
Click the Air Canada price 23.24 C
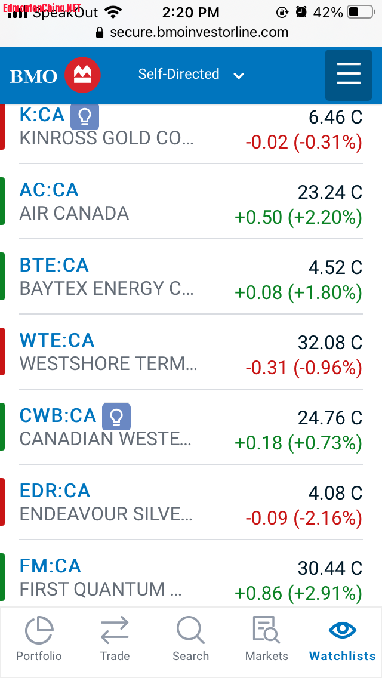330,192
